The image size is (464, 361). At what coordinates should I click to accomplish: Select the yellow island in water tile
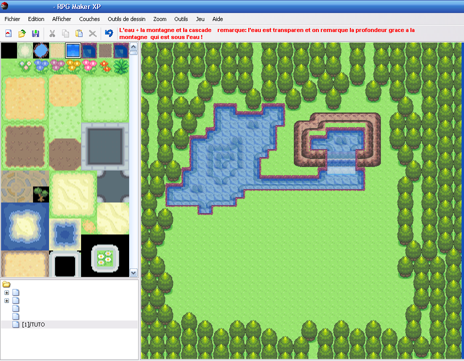[25, 226]
